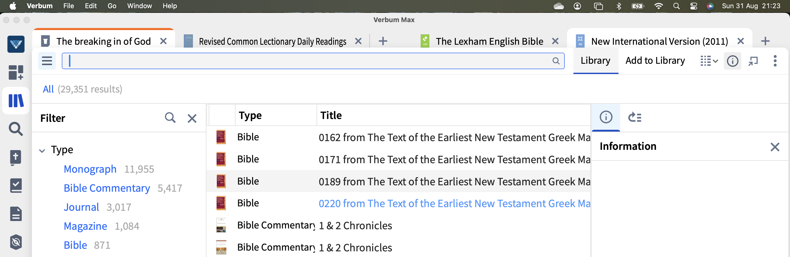Open the Window menu
The width and height of the screenshot is (790, 257).
point(140,6)
